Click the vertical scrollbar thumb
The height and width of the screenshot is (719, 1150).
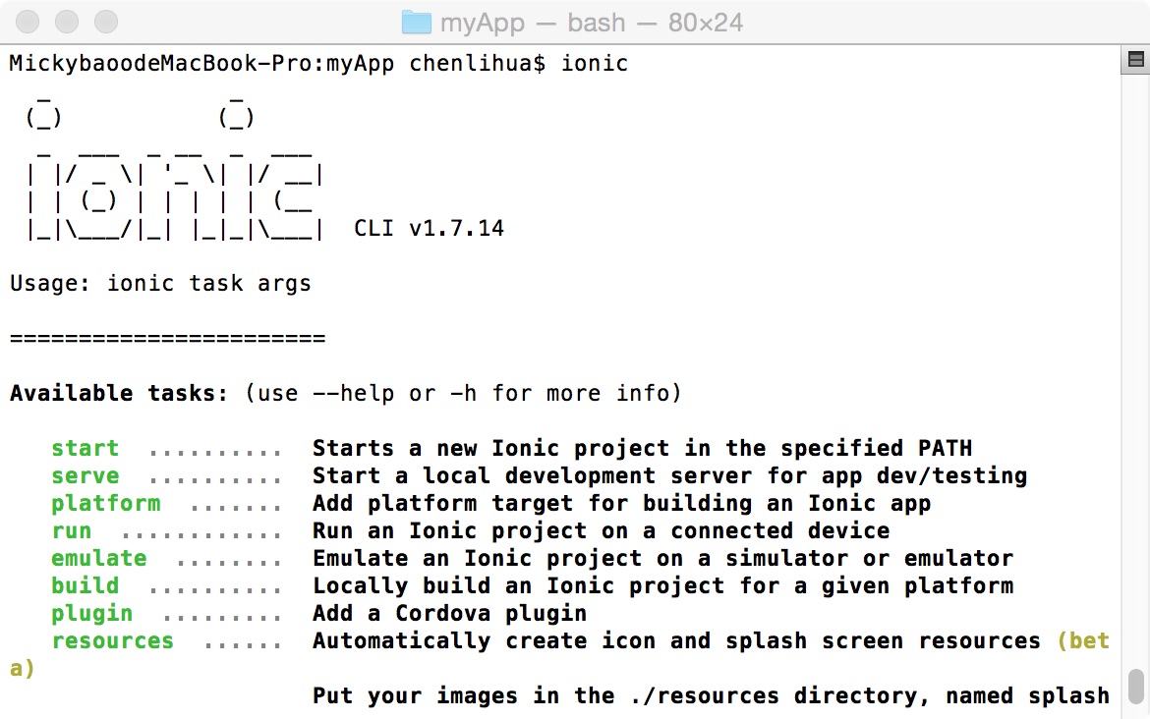pos(1136,686)
